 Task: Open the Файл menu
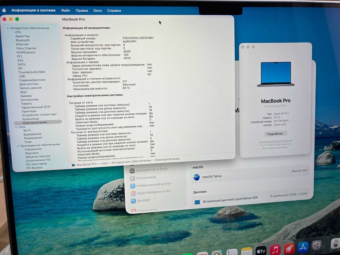click(66, 11)
